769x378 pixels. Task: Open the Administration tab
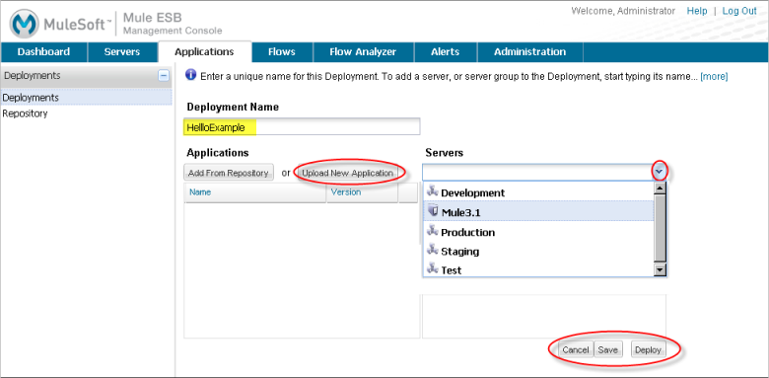(x=530, y=51)
